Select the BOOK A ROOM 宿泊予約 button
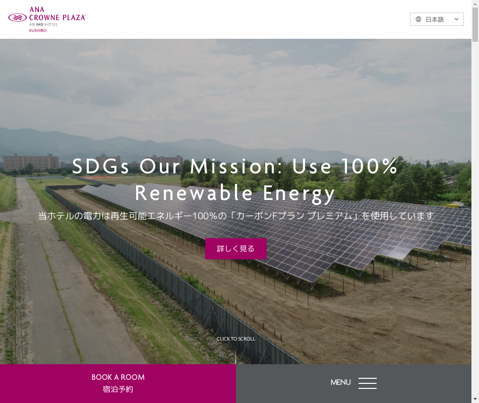 118,383
